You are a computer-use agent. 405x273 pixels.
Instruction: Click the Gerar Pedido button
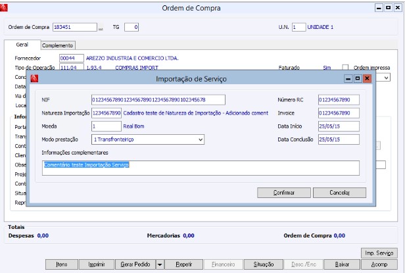[x=135, y=264]
